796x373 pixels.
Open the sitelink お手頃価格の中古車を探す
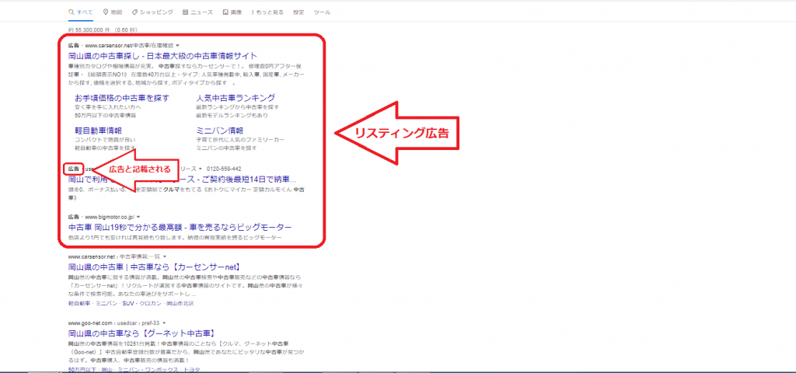[122, 98]
